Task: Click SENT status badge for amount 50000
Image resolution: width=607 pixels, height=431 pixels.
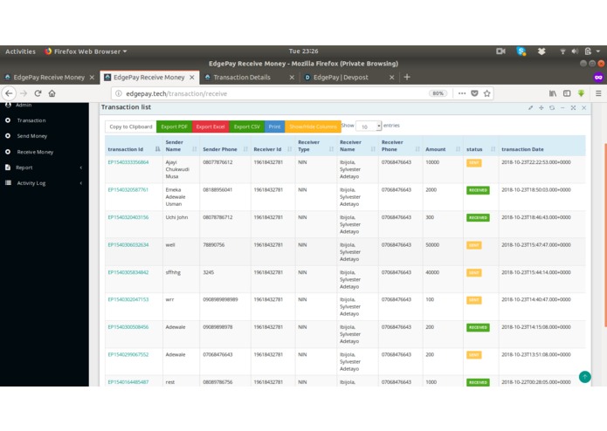Action: pyautogui.click(x=474, y=245)
